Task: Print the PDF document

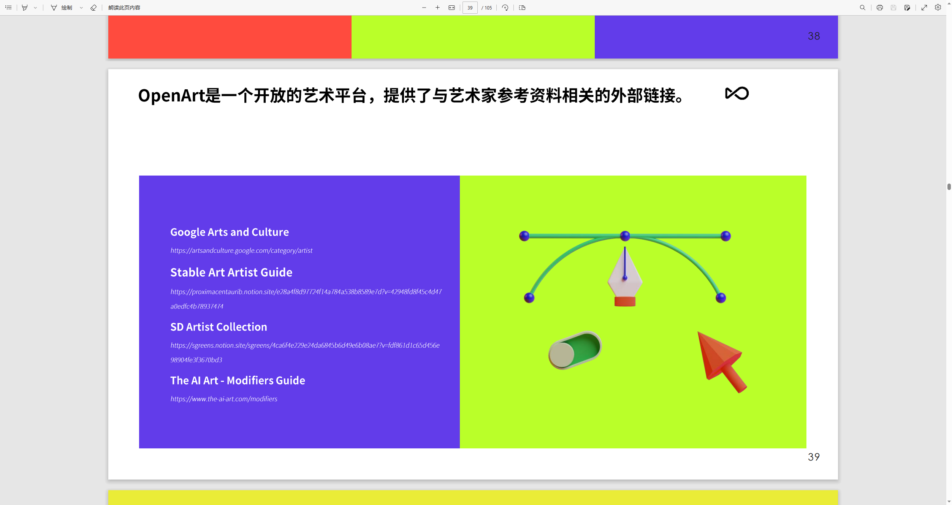Action: [x=880, y=8]
